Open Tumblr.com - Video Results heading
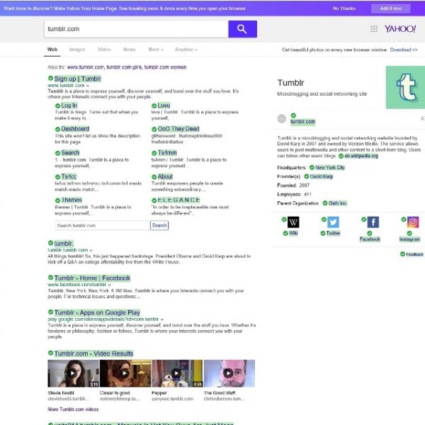 click(93, 353)
